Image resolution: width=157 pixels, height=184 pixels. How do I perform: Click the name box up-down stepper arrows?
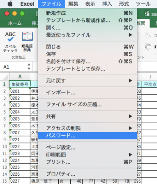click(29, 67)
